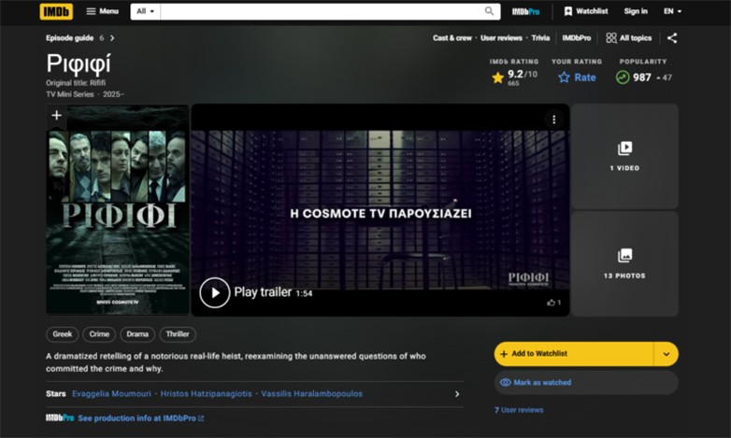Expand Add to Watchlist dropdown arrow
Screen dimensions: 731x438
pos(666,354)
